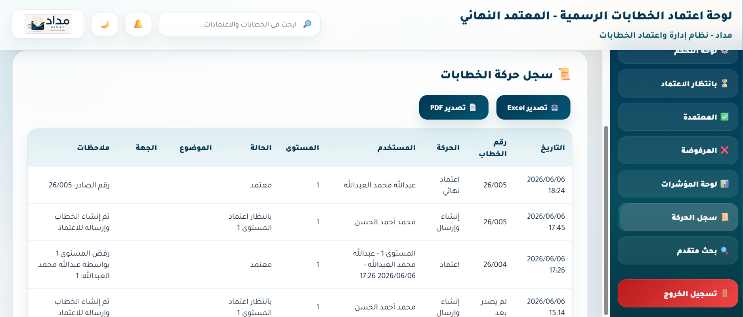Click الجهة column header
This screenshot has width=743, height=317.
[146, 148]
